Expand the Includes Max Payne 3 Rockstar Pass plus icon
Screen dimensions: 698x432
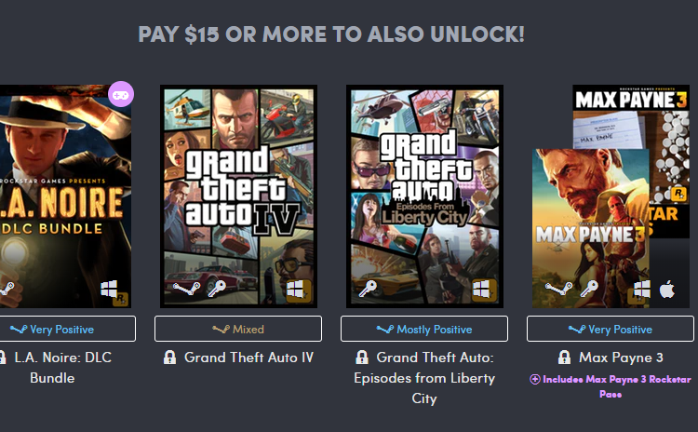click(534, 380)
